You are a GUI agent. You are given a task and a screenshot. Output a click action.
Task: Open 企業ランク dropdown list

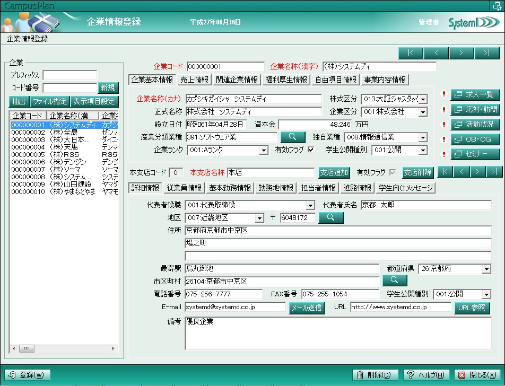point(264,150)
